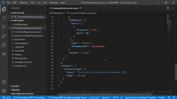Viewport: 177px width, 99px height.
Task: Open the View menu
Action: pos(33,2)
